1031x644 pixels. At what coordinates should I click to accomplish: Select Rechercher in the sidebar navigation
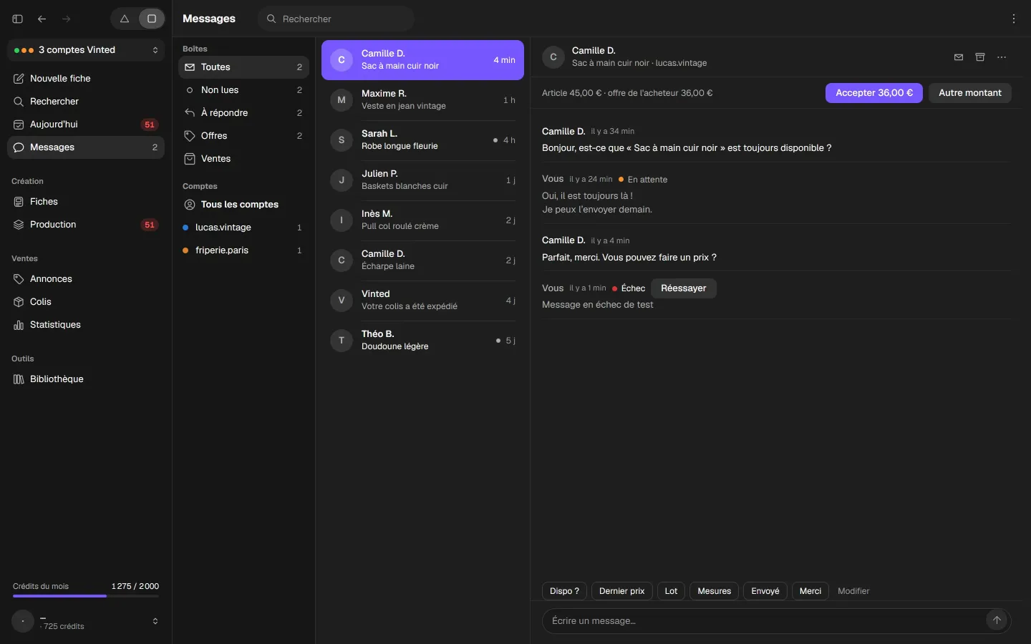pos(86,102)
